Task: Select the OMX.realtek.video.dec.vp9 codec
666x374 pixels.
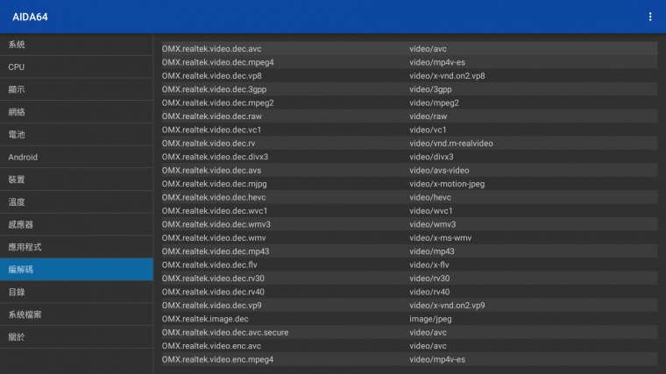Action: 409,305
